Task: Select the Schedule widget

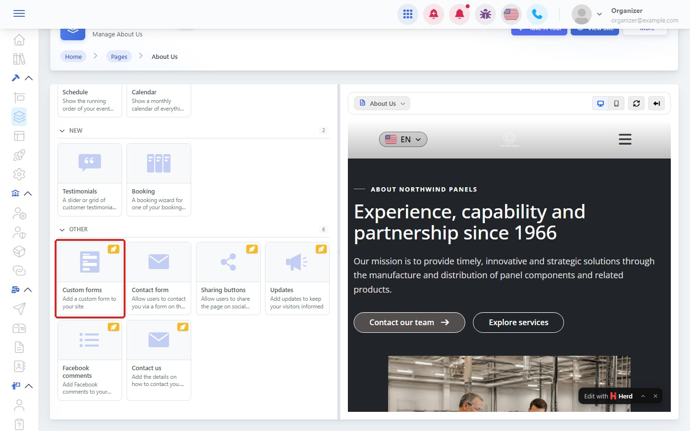Action: (x=90, y=100)
